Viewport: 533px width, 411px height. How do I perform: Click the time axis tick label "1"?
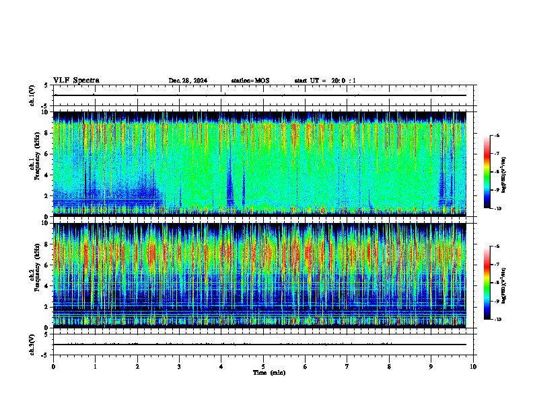pyautogui.click(x=95, y=367)
